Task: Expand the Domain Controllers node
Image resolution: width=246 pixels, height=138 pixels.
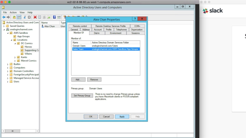Action: click(x=8, y=71)
